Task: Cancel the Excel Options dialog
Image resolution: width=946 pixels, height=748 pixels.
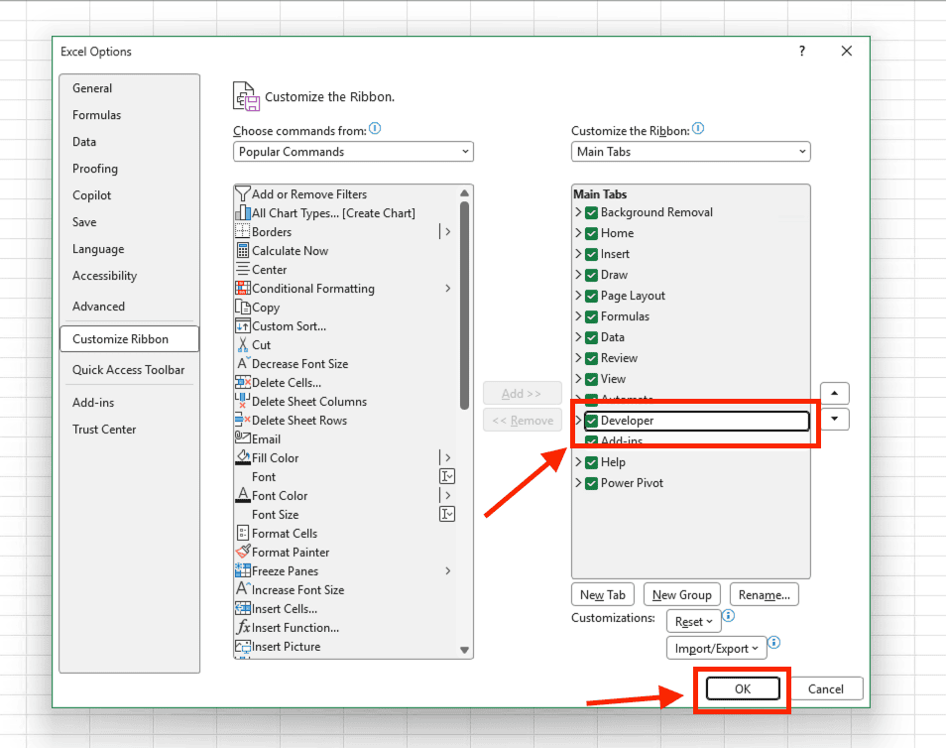Action: 826,688
